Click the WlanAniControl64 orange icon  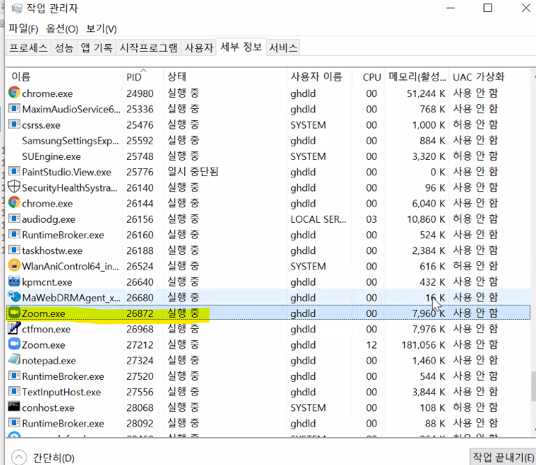(14, 265)
